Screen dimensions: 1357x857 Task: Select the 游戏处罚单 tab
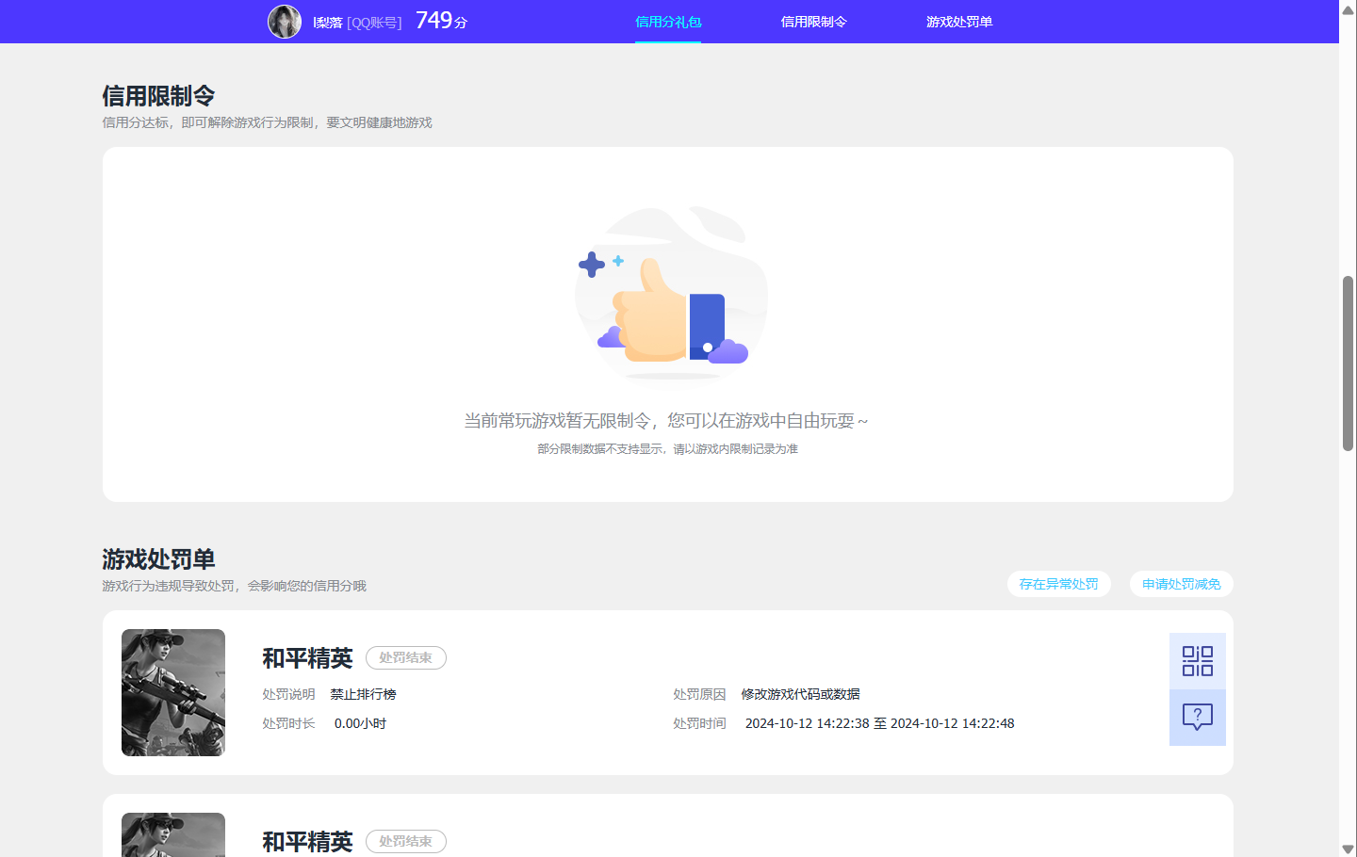tap(958, 21)
